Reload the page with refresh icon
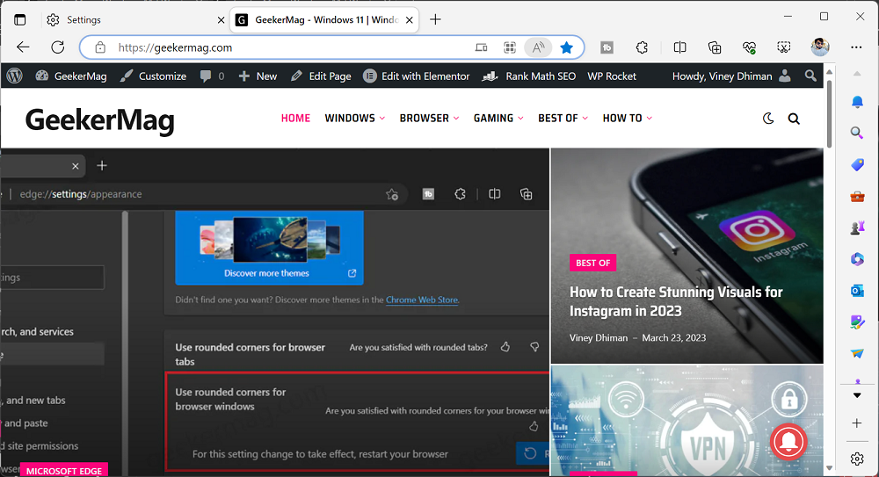This screenshot has width=879, height=477. pyautogui.click(x=58, y=47)
